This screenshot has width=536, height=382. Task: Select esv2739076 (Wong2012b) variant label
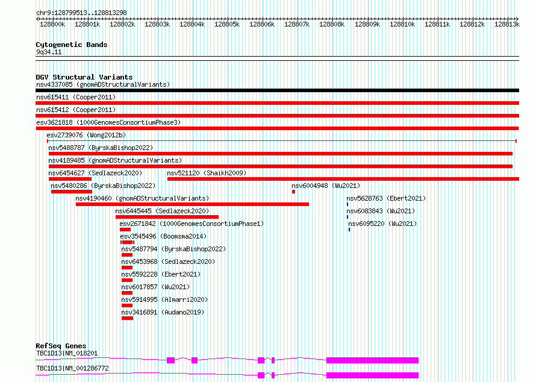(86, 135)
